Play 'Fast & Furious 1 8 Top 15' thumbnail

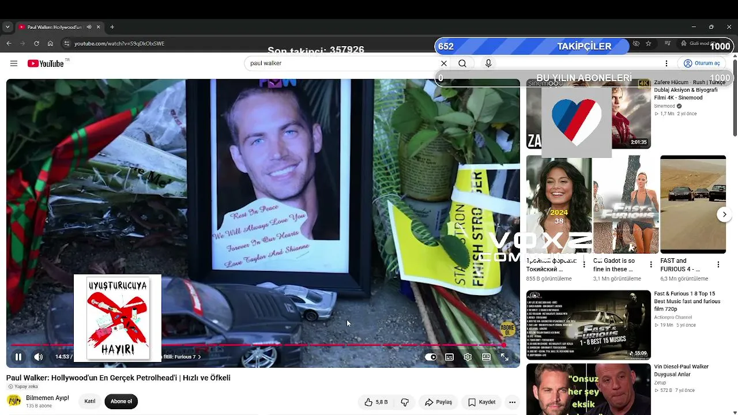pos(588,325)
